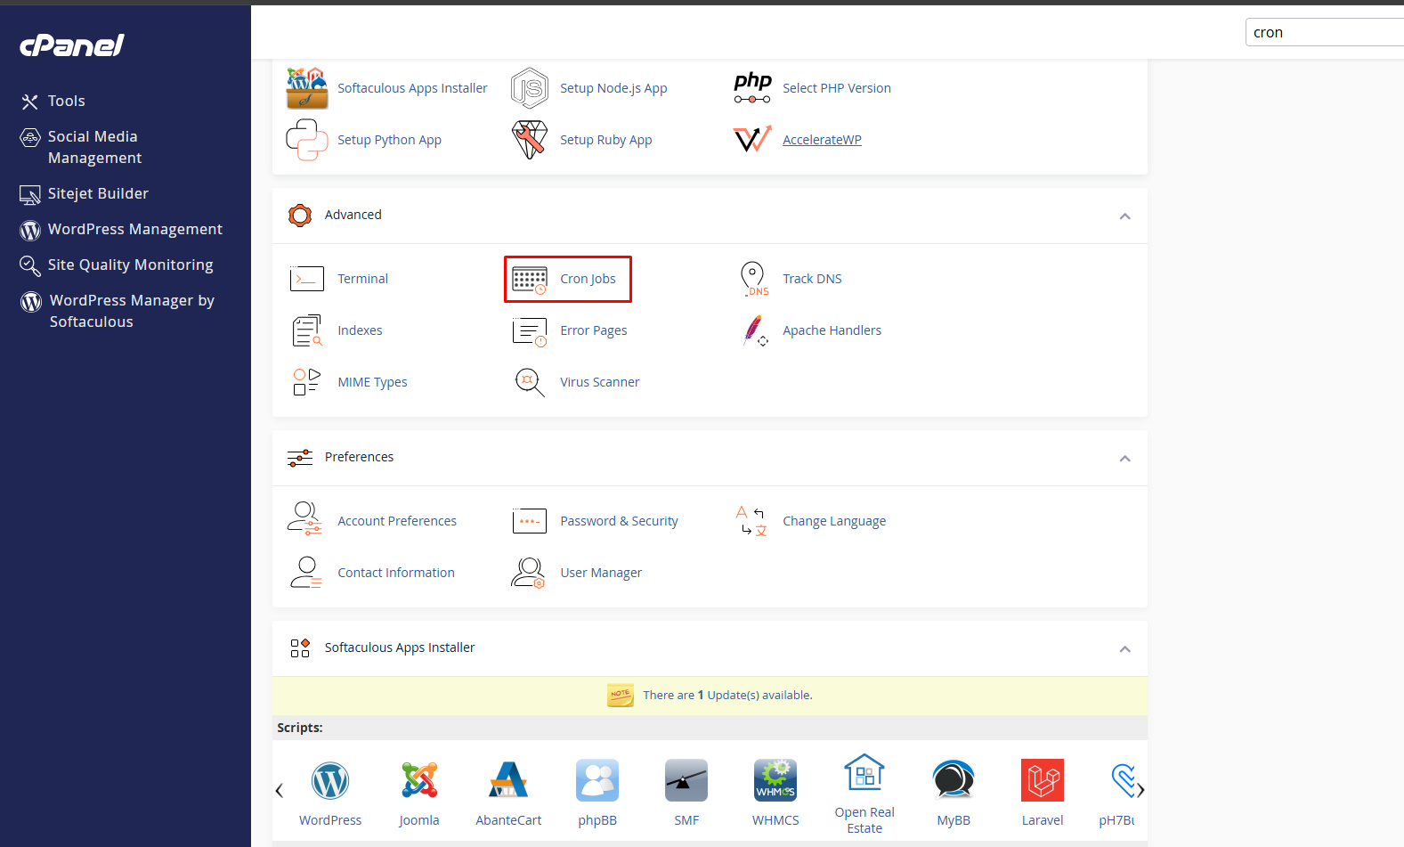Image resolution: width=1404 pixels, height=847 pixels.
Task: Collapse the Preferences section
Action: click(1125, 459)
